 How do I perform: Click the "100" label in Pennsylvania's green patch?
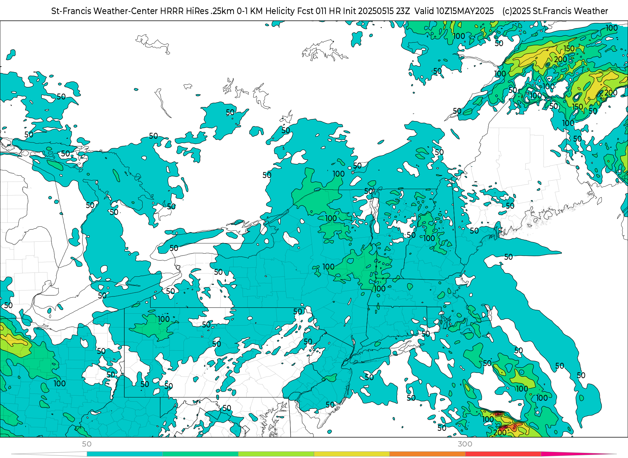click(x=164, y=319)
